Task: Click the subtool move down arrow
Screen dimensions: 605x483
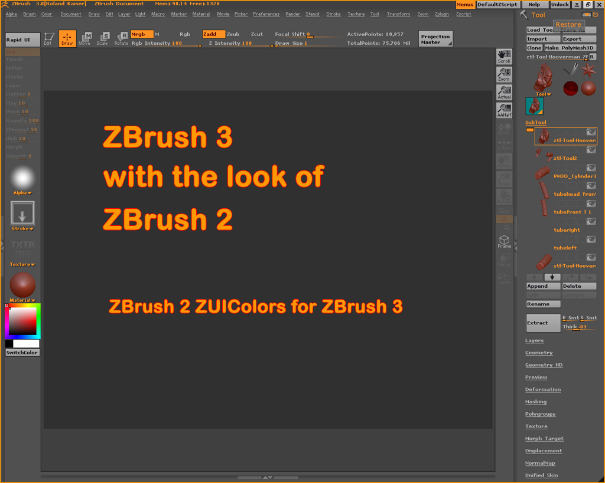Action: (x=552, y=277)
